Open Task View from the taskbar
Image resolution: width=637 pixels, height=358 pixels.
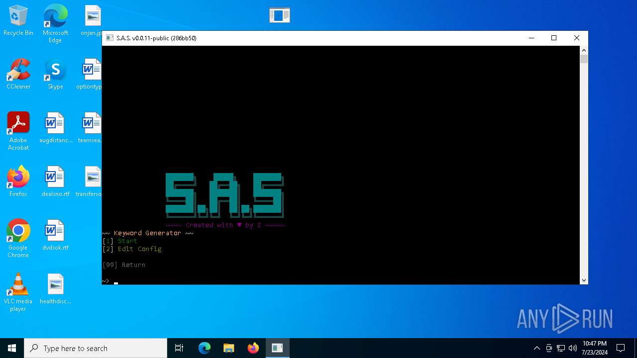coord(179,348)
